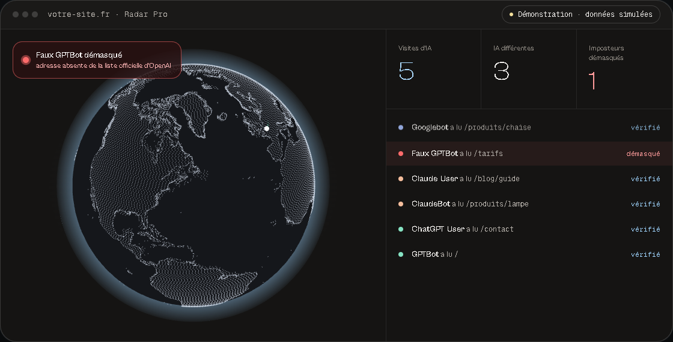The image size is (673, 342).
Task: Select the ChatGPT User a lu /contact entry
Action: pyautogui.click(x=529, y=229)
